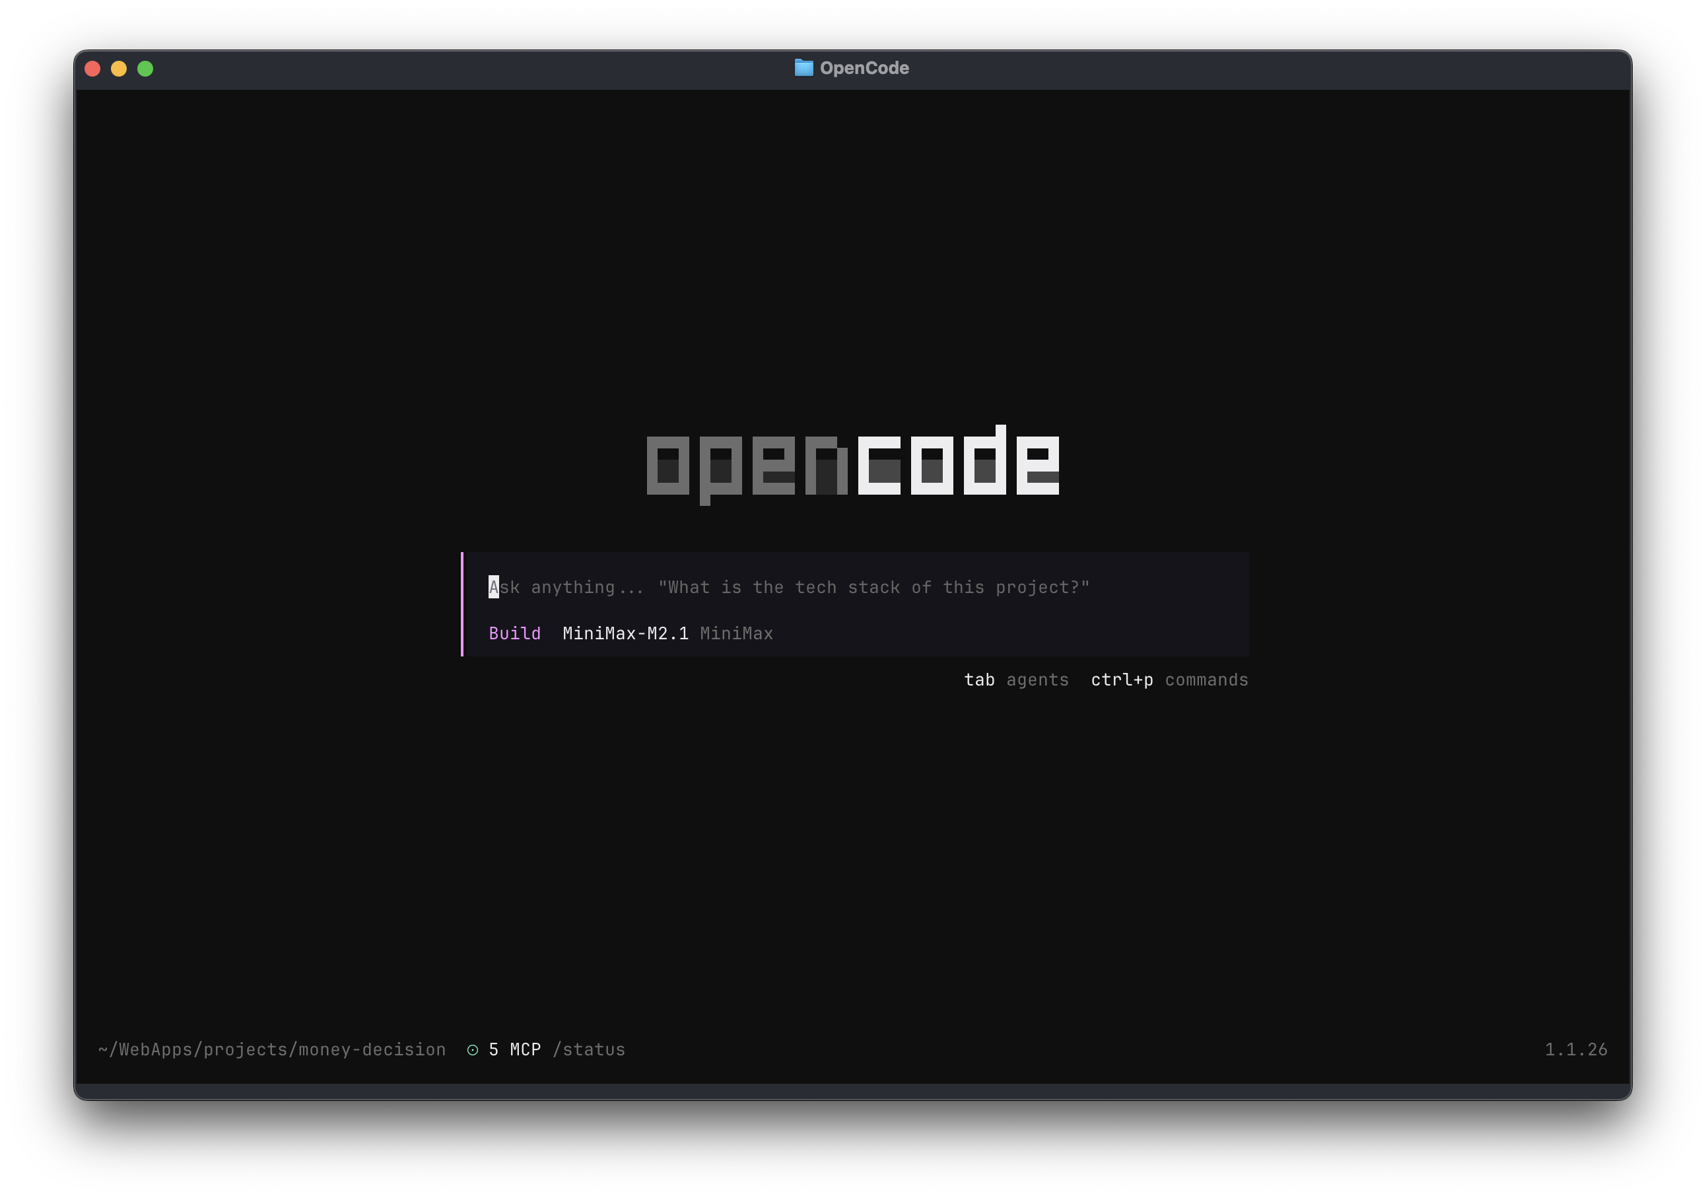This screenshot has height=1198, width=1706.
Task: Click the MCP status circle icon
Action: coord(473,1049)
